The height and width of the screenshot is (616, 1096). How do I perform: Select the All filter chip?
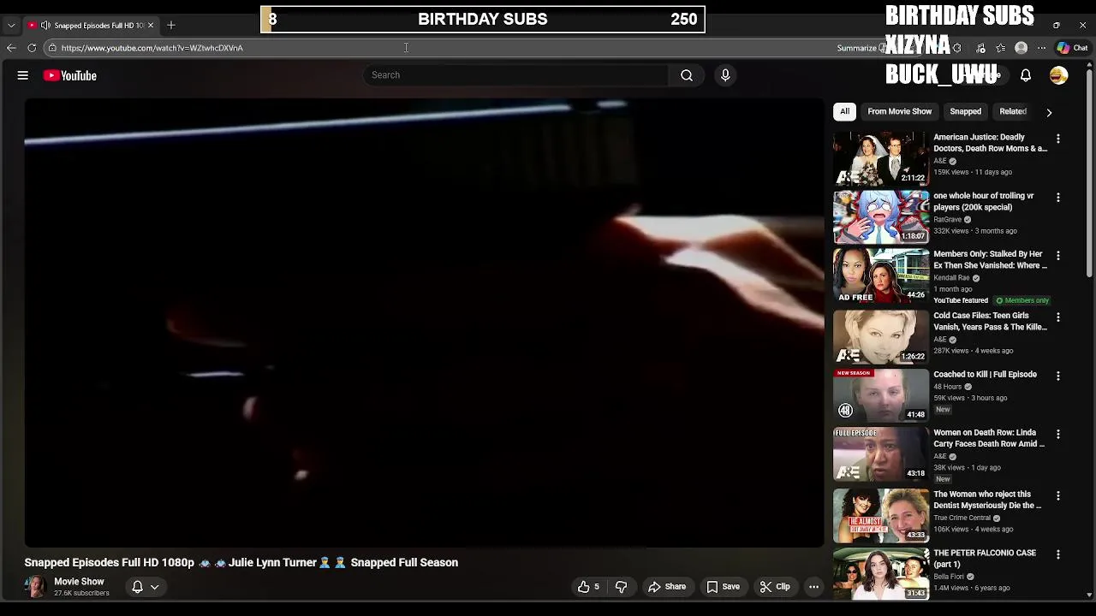pyautogui.click(x=844, y=111)
